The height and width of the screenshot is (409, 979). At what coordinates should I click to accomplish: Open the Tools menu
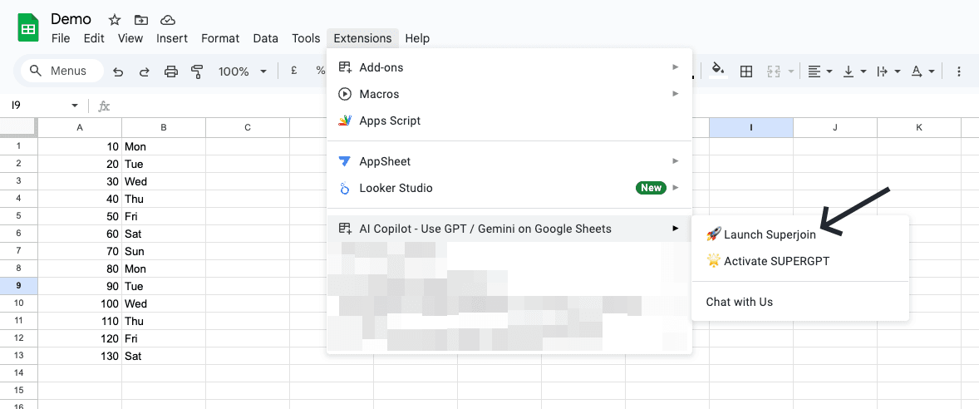pyautogui.click(x=306, y=38)
